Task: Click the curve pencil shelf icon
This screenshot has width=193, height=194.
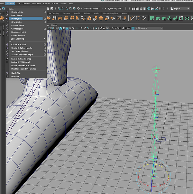Action: pyautogui.click(x=132, y=18)
